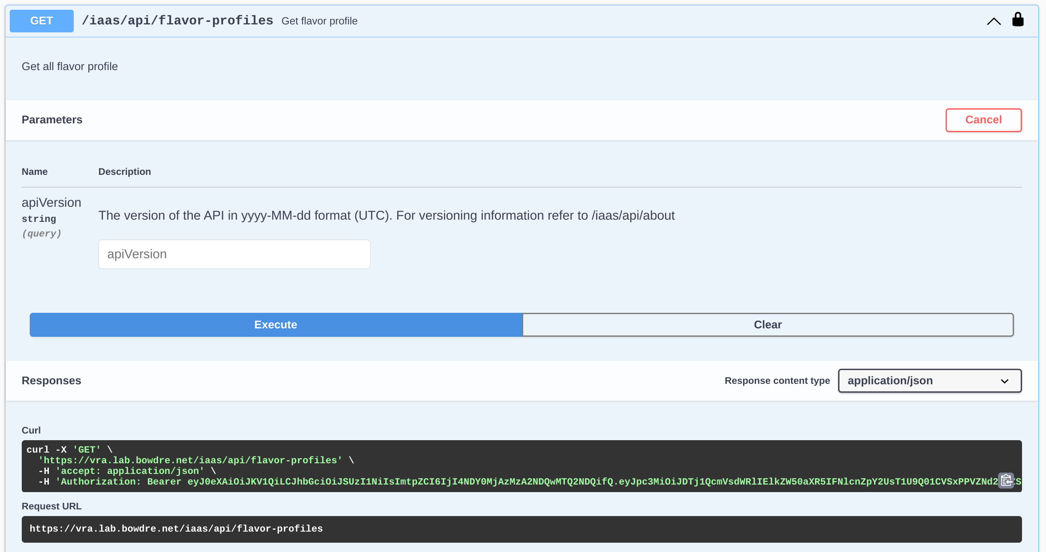Screen dimensions: 1046x552
Task: Click the Description column header
Action: (125, 172)
